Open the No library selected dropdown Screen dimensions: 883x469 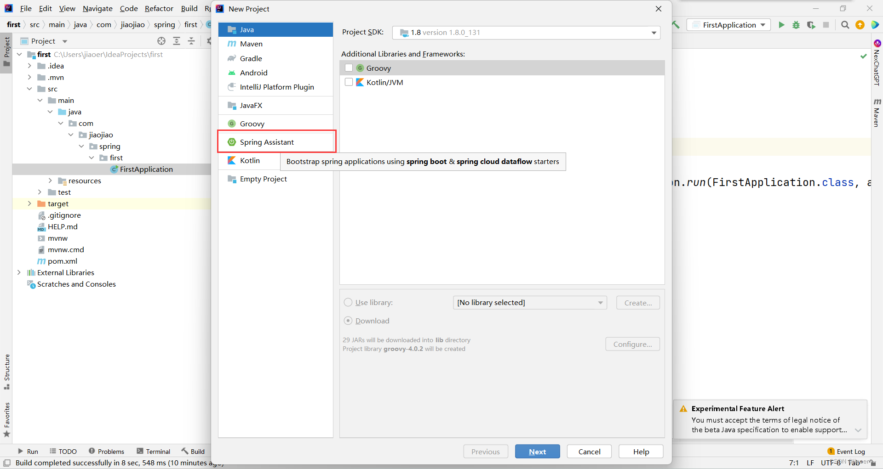coord(530,302)
